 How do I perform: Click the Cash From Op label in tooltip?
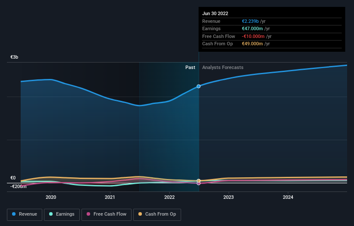[x=217, y=44]
